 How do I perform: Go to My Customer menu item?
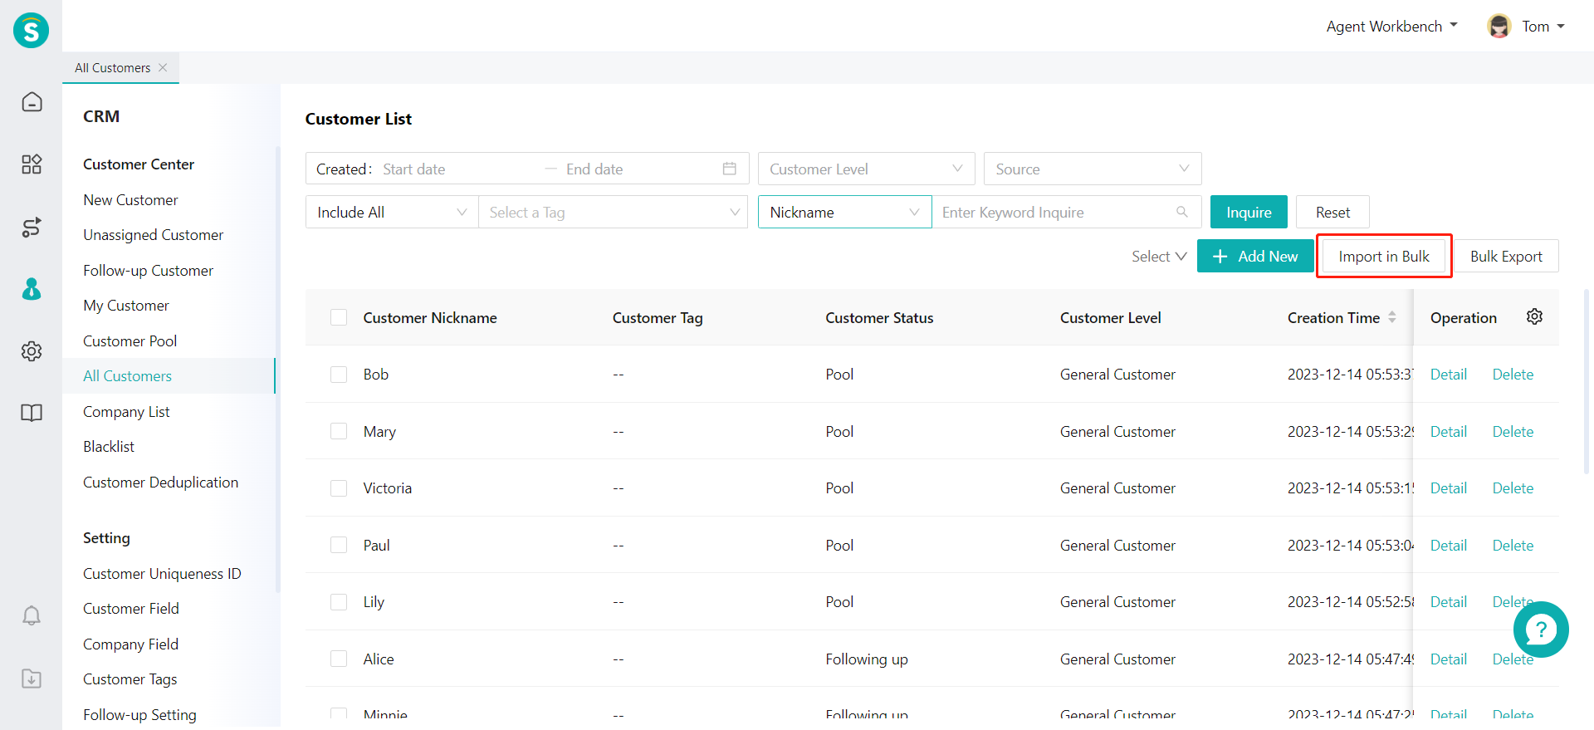[x=125, y=306]
